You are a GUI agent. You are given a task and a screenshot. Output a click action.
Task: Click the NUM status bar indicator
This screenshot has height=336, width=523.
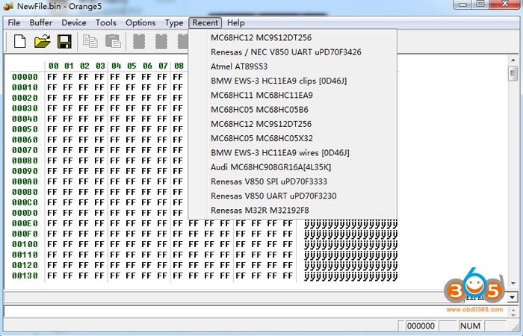470,326
